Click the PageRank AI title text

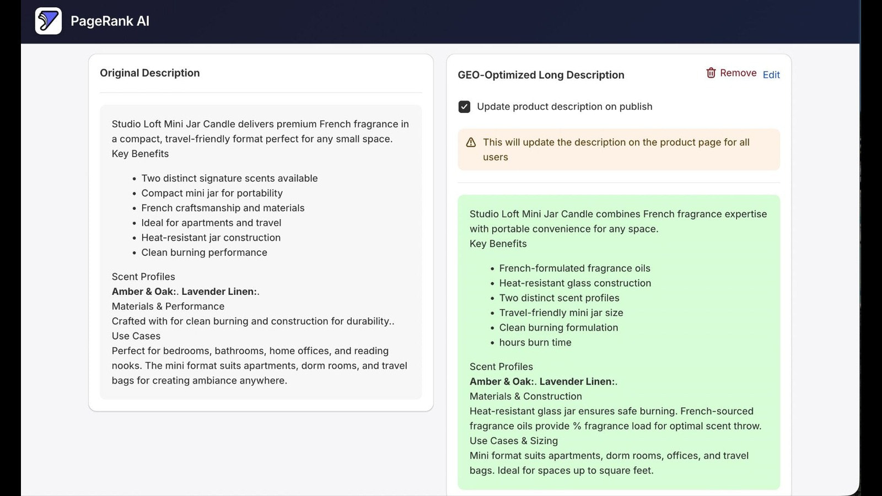[110, 21]
